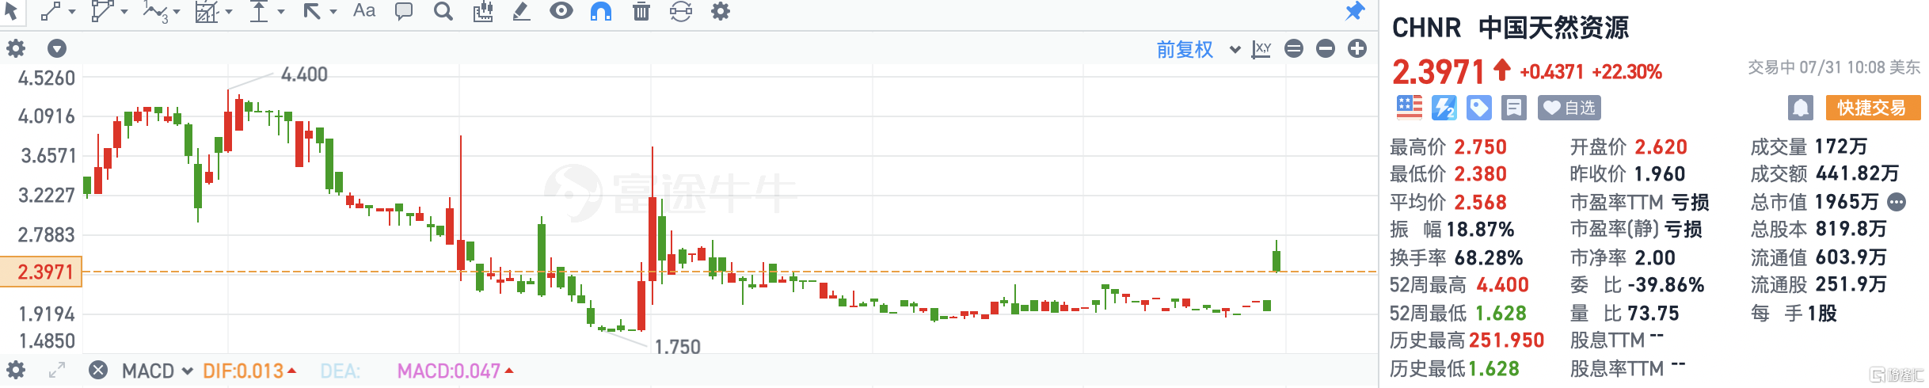Open drawing toolbar settings gear
The image size is (1929, 388).
[721, 11]
